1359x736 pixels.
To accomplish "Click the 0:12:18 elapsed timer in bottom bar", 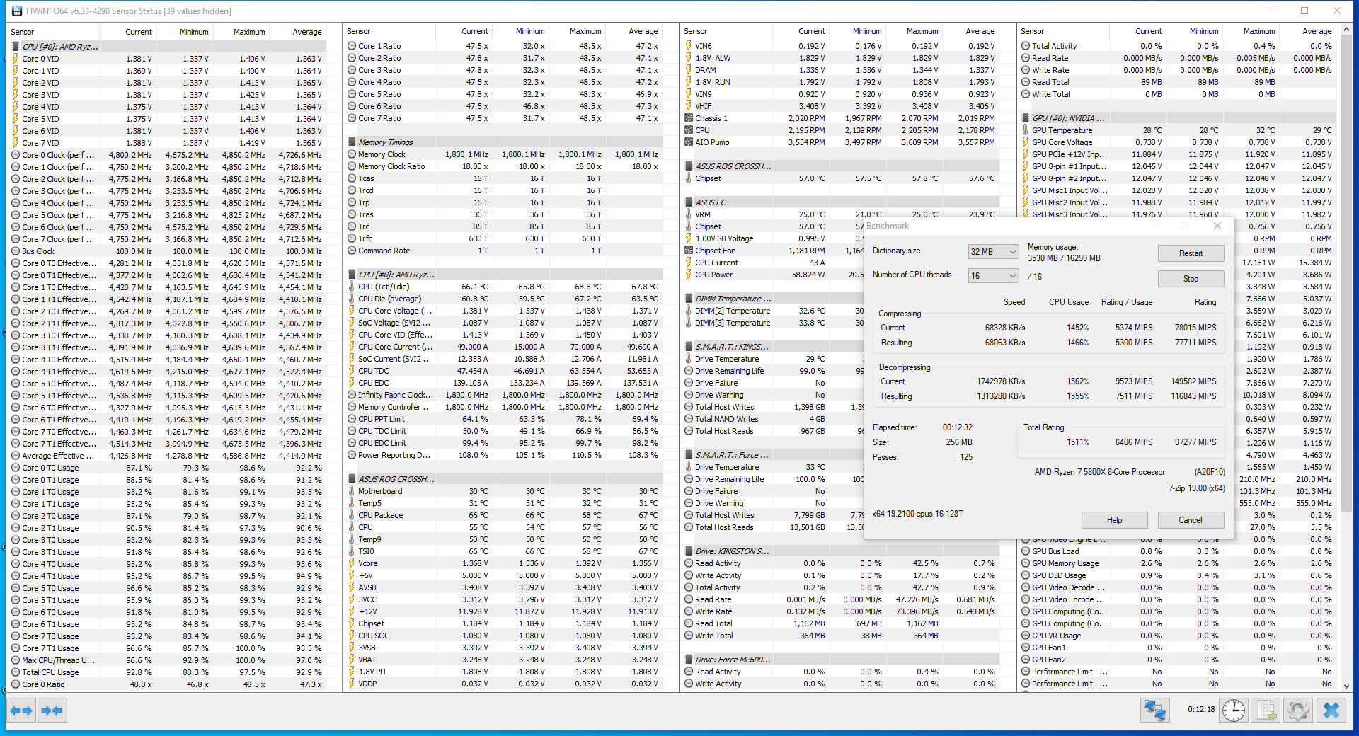I will [1201, 709].
